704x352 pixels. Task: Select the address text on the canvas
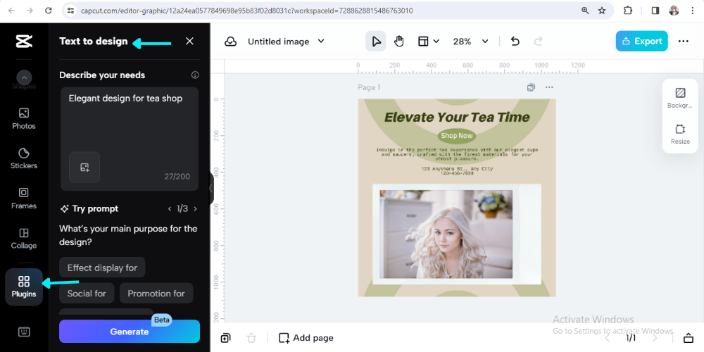pyautogui.click(x=457, y=170)
